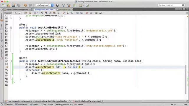
Task: Click the Profile Project icon
Action: [x=87, y=5]
